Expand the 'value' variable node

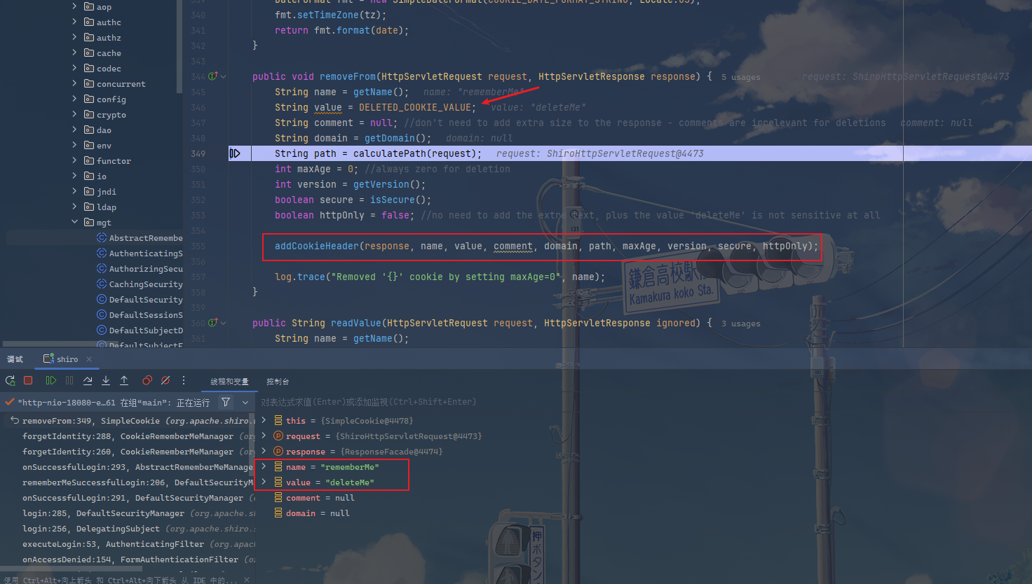[264, 482]
